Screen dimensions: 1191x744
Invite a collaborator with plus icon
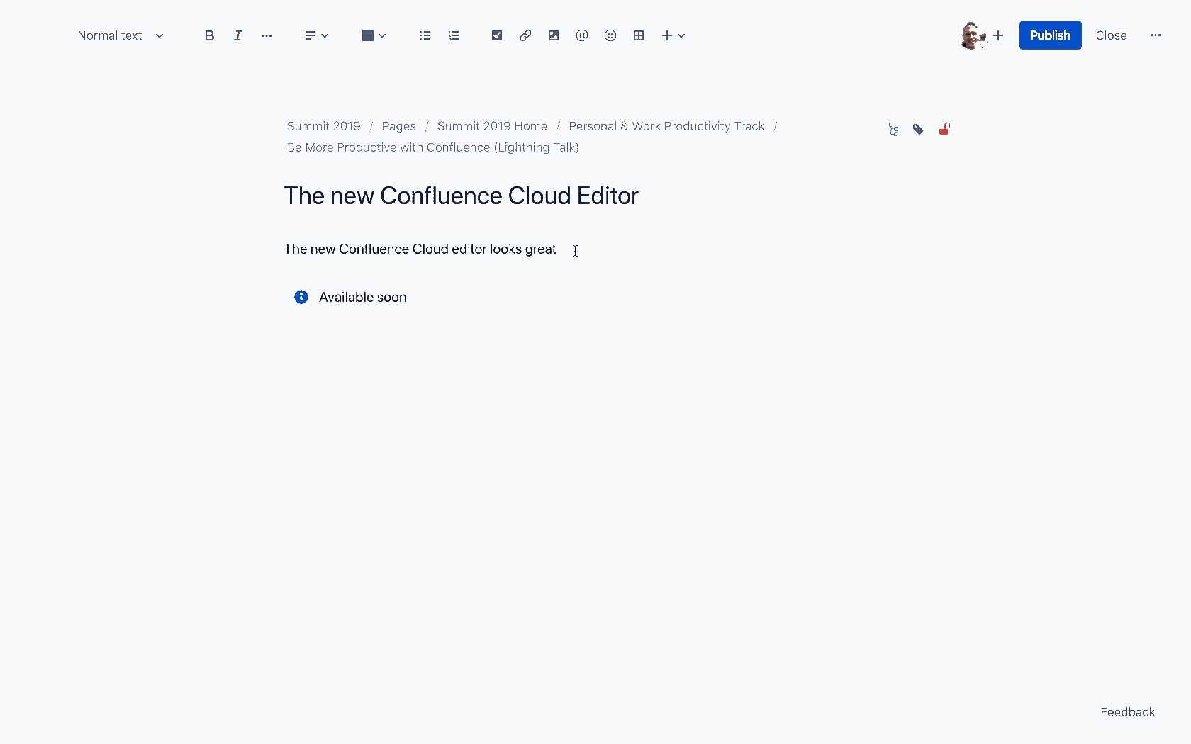coord(998,35)
